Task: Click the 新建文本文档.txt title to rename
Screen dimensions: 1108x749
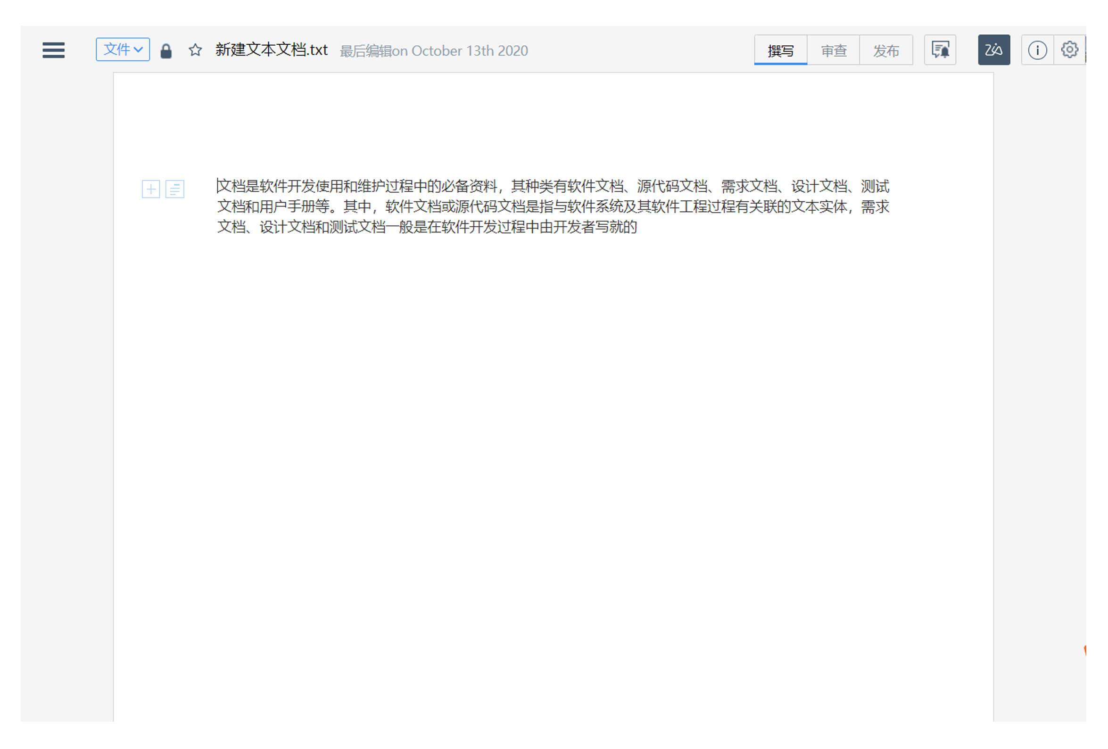Action: (x=271, y=50)
